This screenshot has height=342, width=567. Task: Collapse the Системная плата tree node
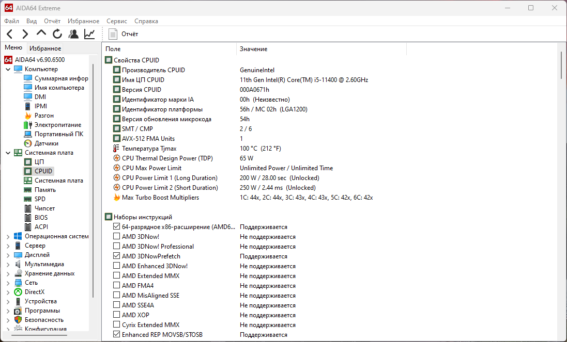click(8, 153)
